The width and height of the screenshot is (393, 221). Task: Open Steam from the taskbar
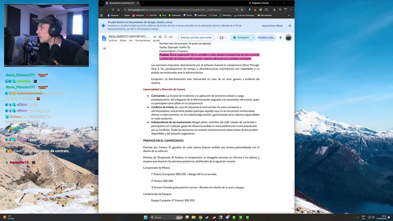pyautogui.click(x=207, y=217)
